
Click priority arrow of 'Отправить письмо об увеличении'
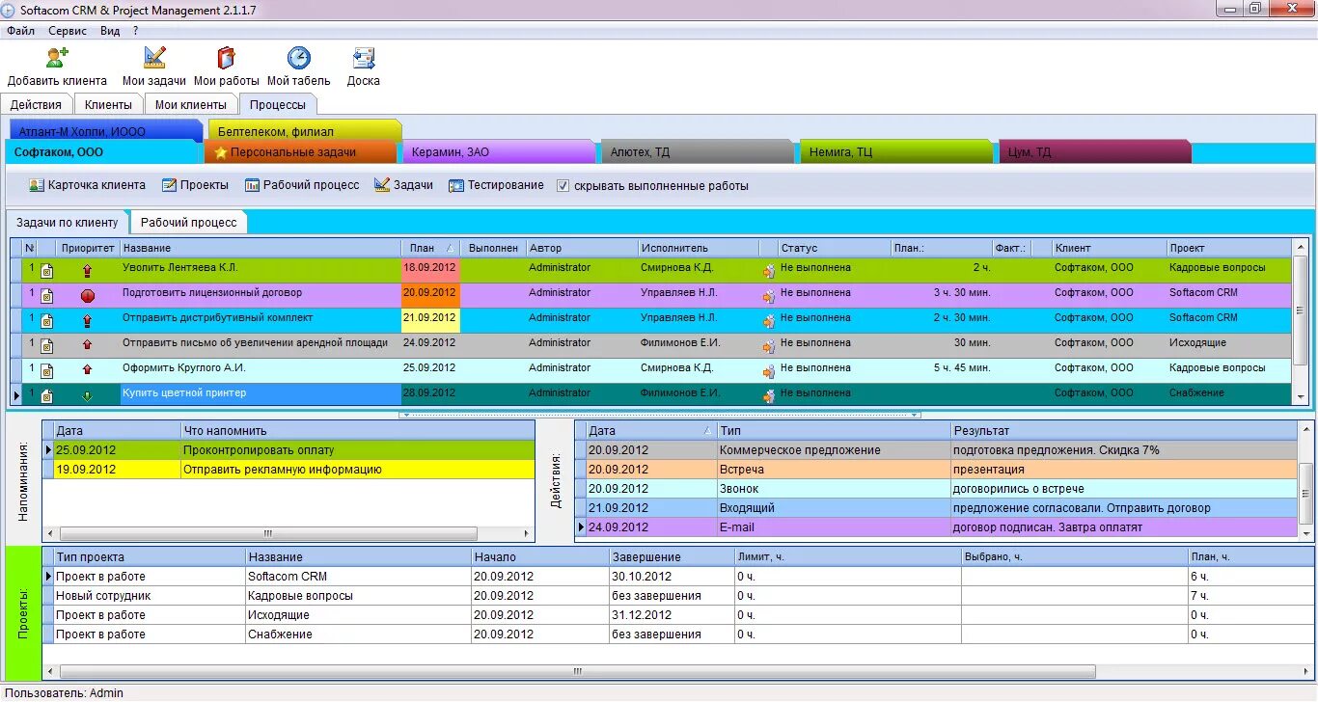click(x=88, y=344)
